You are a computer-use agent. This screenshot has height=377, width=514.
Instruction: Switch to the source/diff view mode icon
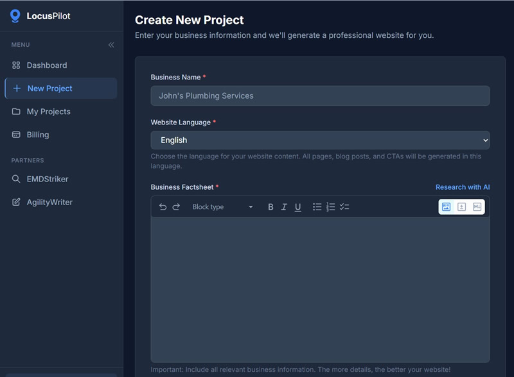461,206
